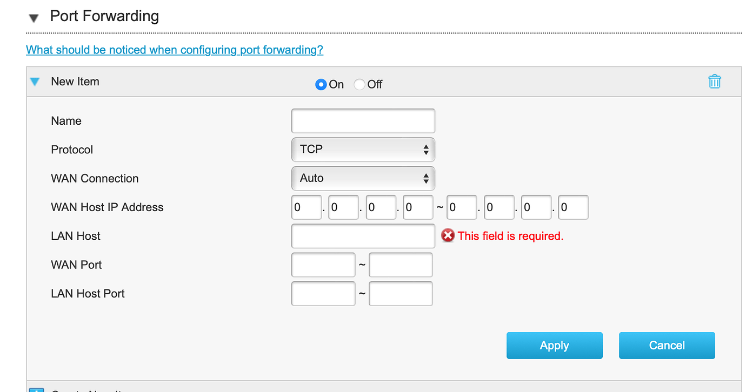This screenshot has height=392, width=746.
Task: Click the second LAN Host Port field
Action: coord(400,293)
